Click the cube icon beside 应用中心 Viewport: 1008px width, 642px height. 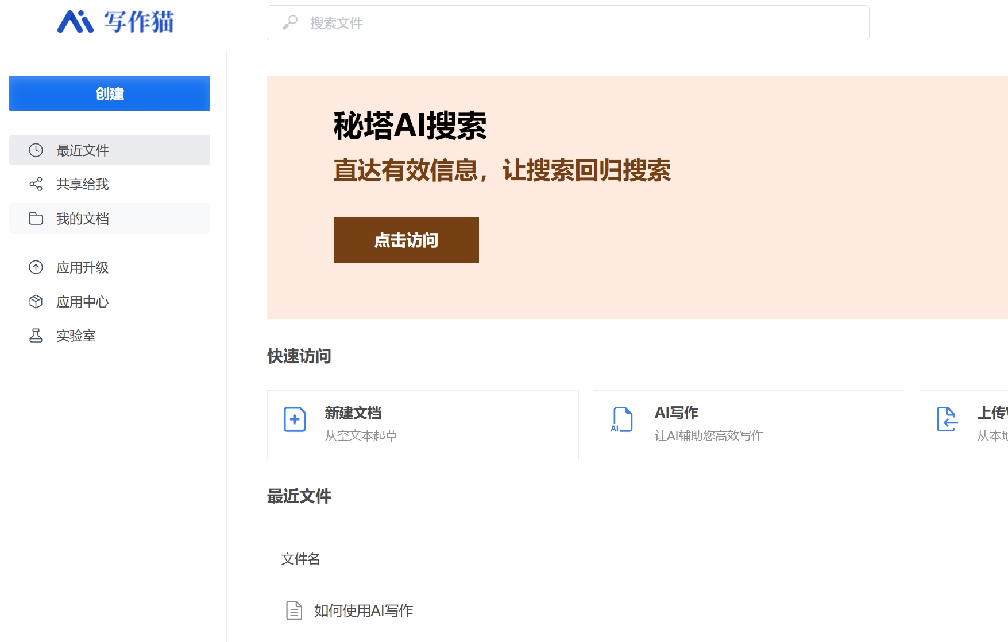tap(36, 302)
